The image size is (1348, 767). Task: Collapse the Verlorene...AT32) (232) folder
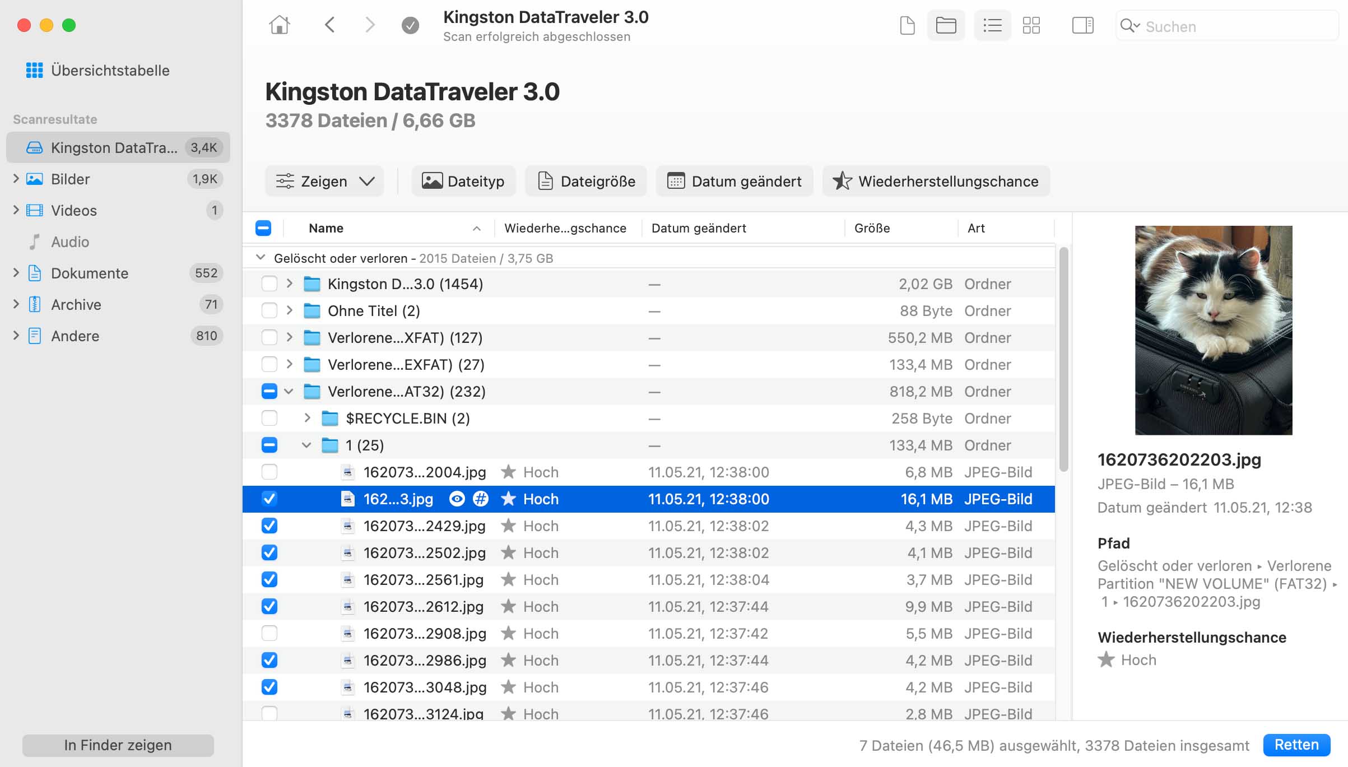point(289,391)
